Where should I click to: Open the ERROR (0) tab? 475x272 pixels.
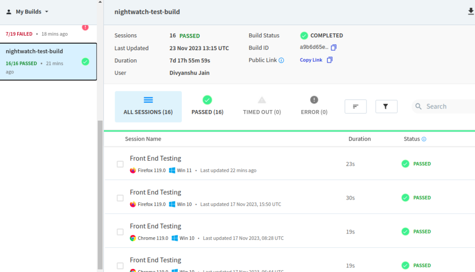click(x=314, y=106)
